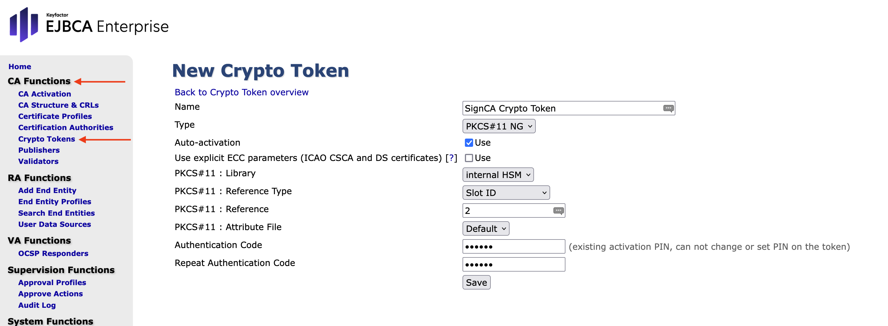Navigate to Crypto Tokens
Image resolution: width=888 pixels, height=326 pixels.
click(46, 139)
